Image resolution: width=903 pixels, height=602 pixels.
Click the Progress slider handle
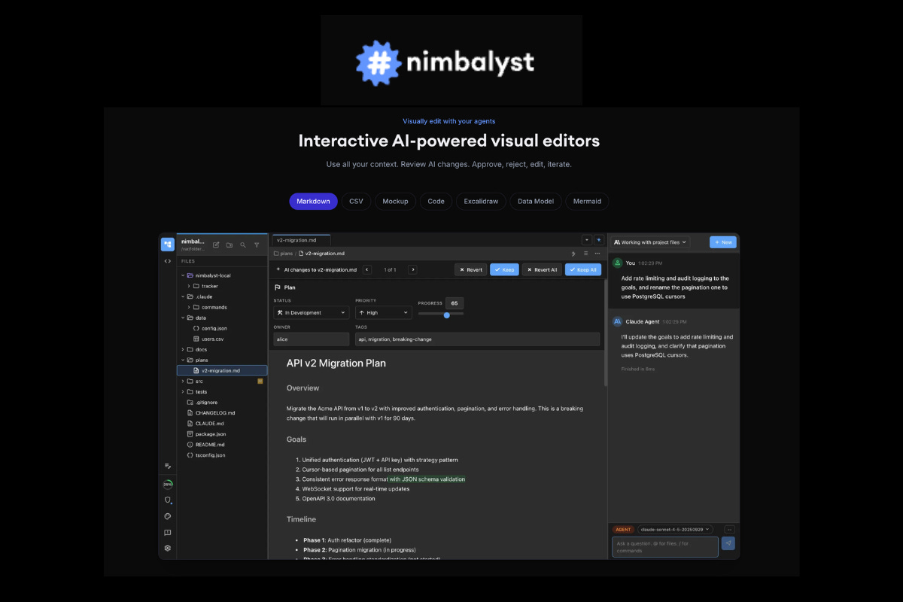(447, 315)
